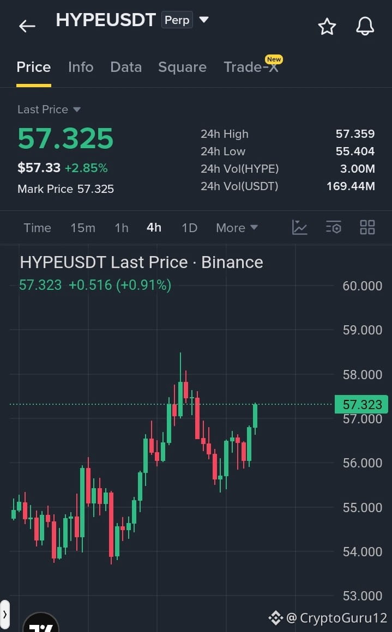The width and height of the screenshot is (392, 632).
Task: Open the Trade-X tab
Action: pyautogui.click(x=251, y=67)
